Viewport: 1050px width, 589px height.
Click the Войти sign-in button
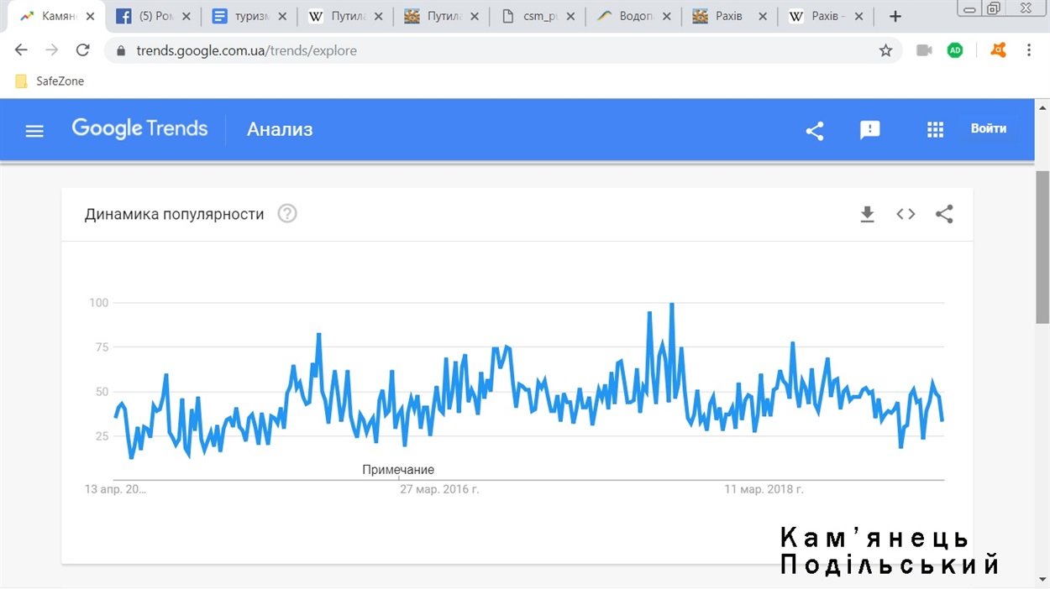pos(988,129)
